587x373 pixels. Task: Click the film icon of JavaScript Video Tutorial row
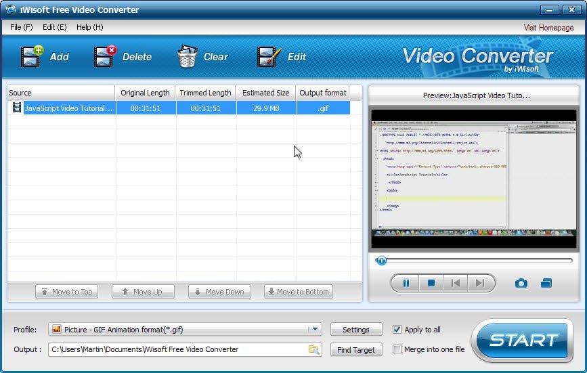pyautogui.click(x=16, y=108)
